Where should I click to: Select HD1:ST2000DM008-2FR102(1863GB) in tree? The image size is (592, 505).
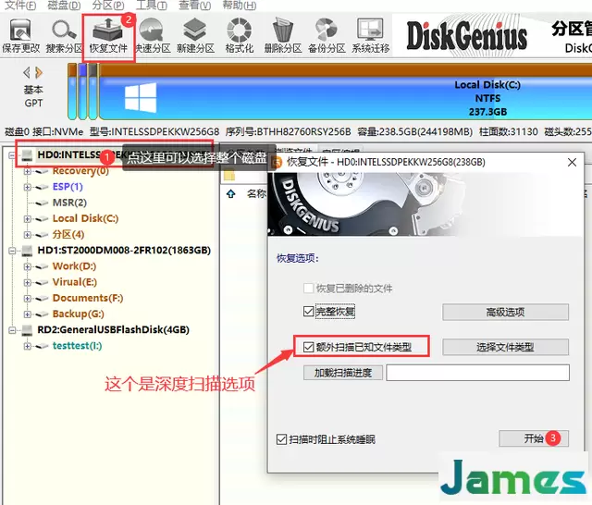(x=124, y=251)
